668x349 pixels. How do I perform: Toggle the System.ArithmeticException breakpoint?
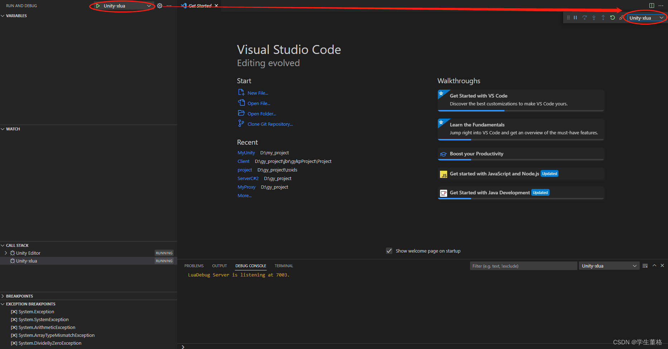(14, 327)
